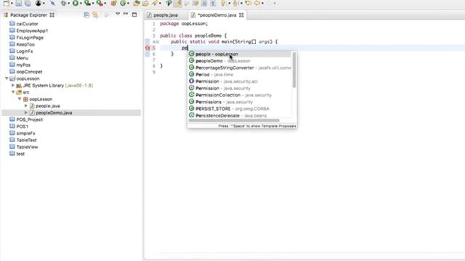Collapse the src folder node
This screenshot has width=465, height=261.
pos(13,92)
